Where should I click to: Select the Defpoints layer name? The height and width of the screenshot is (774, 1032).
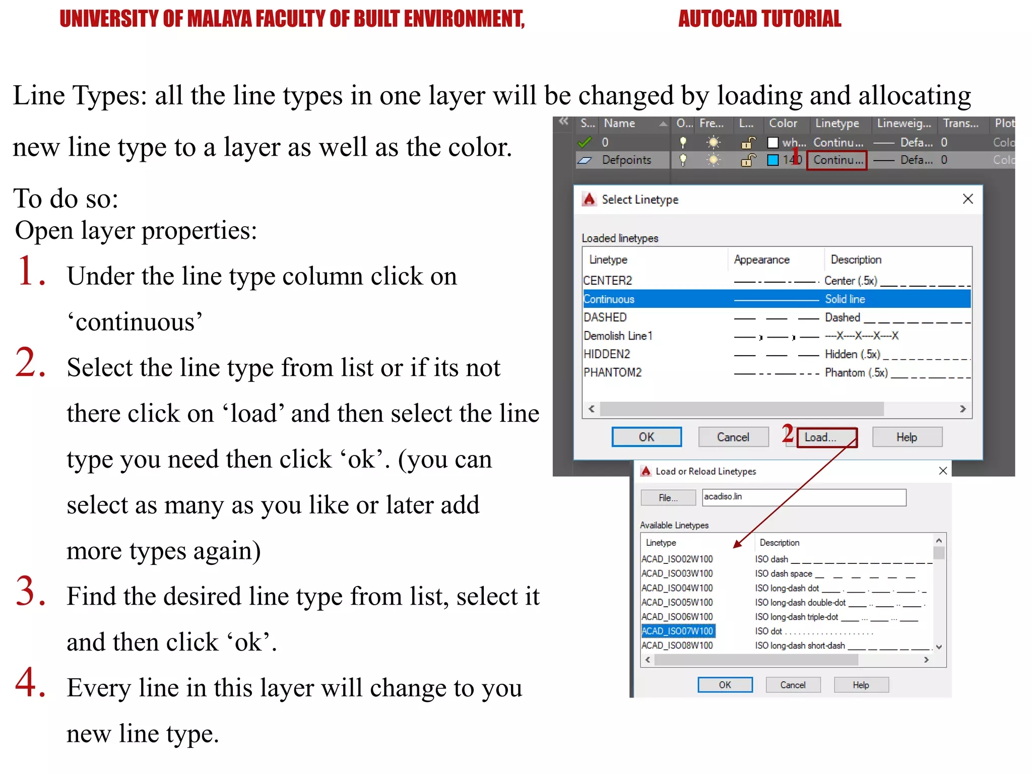626,160
